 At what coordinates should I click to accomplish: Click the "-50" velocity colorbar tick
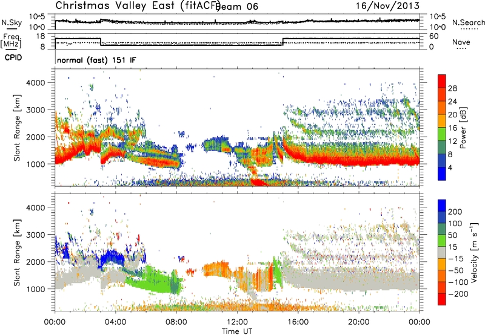pos(456,270)
